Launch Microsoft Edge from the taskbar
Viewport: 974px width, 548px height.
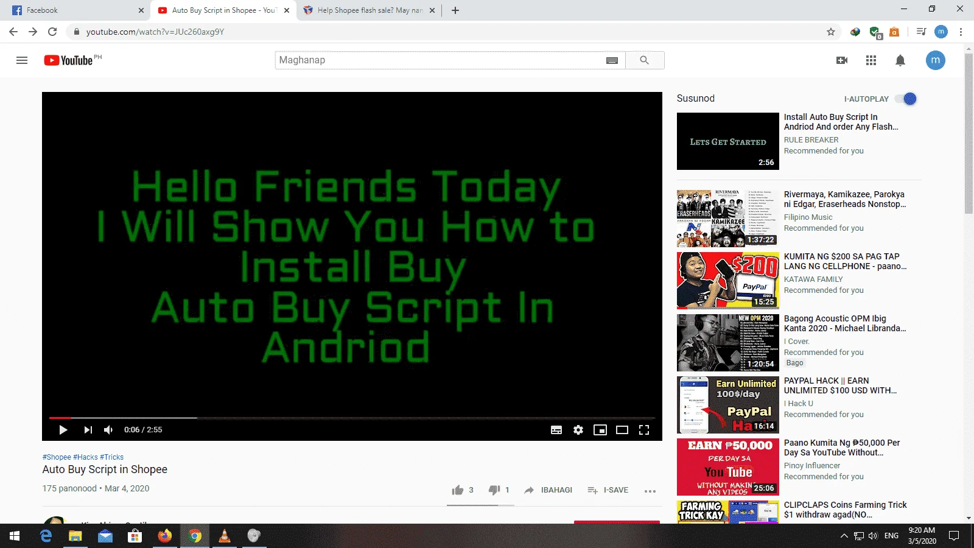pyautogui.click(x=46, y=536)
